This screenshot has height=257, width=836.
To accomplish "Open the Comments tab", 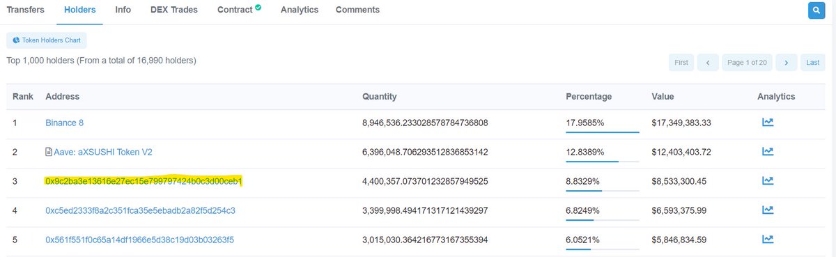I will click(357, 10).
